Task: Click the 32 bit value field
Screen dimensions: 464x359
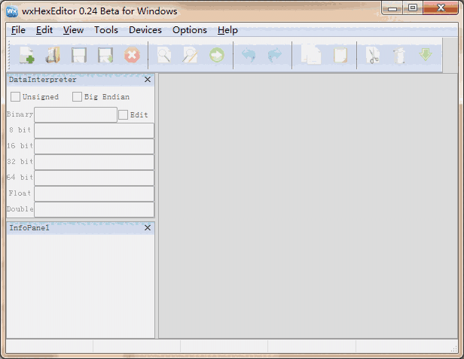Action: [x=94, y=162]
